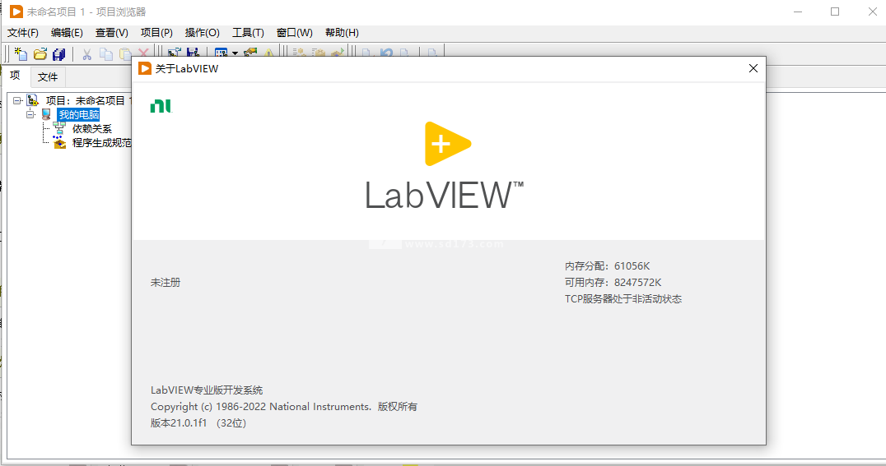Open the 帮助(H) menu
The width and height of the screenshot is (886, 466).
click(x=342, y=33)
